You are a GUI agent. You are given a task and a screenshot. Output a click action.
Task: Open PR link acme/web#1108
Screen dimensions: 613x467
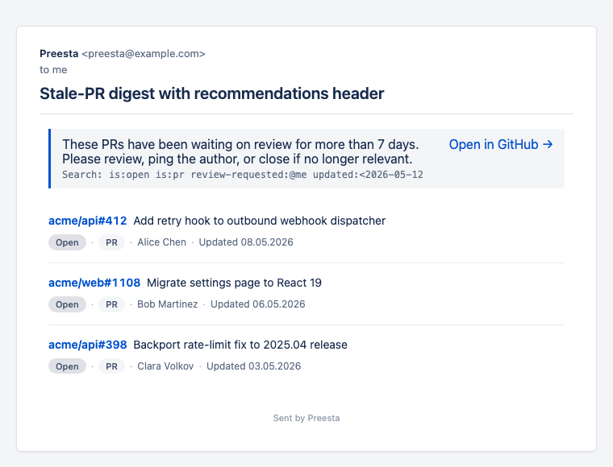coord(94,283)
